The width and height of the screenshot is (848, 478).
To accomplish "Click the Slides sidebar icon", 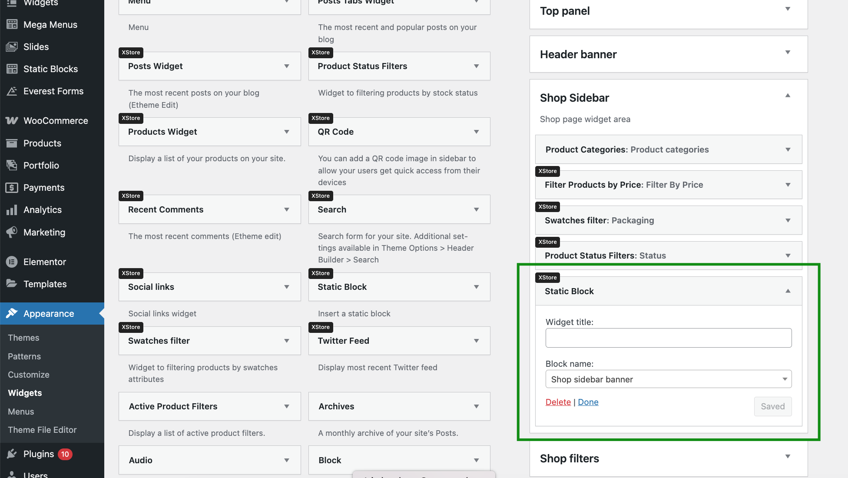I will coord(12,46).
